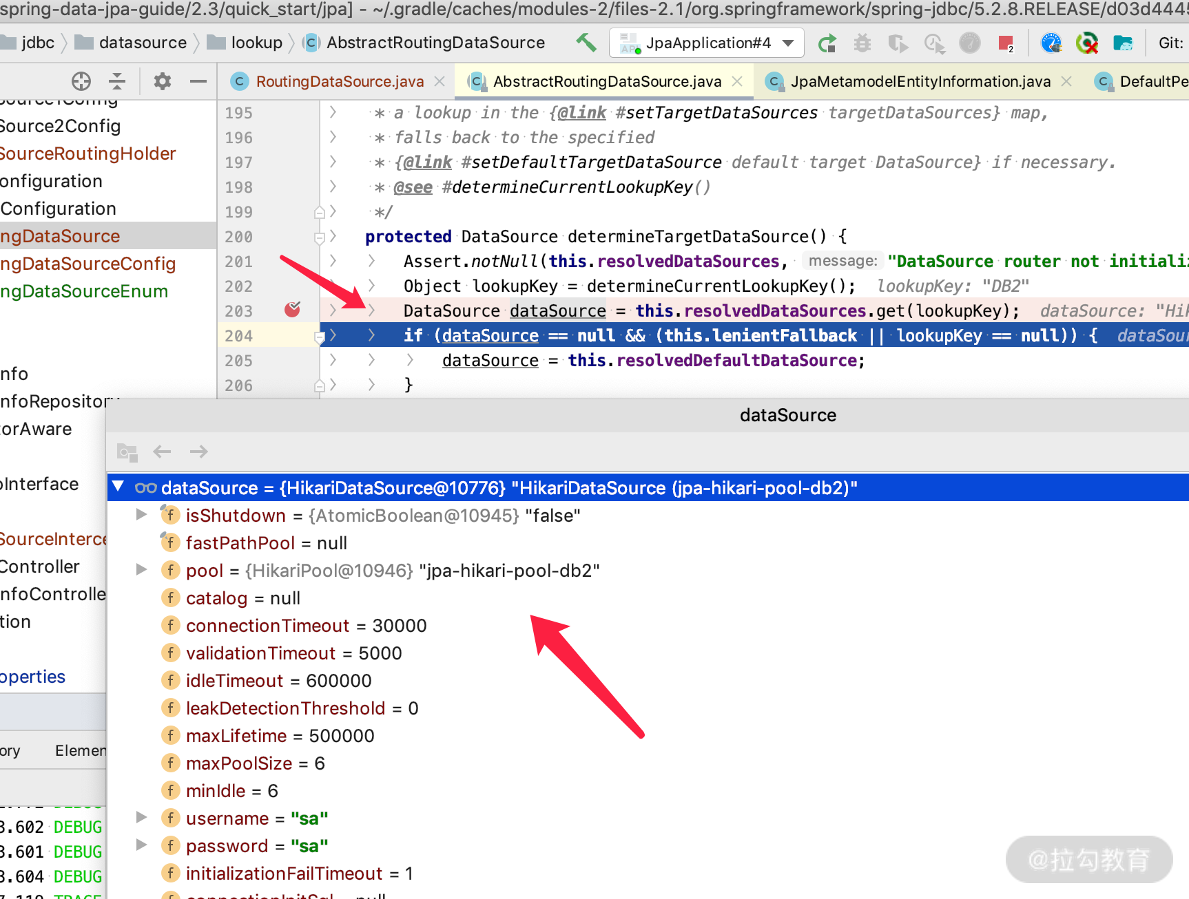The height and width of the screenshot is (899, 1189).
Task: Click the field icon beside connectionTimeout
Action: tap(170, 625)
